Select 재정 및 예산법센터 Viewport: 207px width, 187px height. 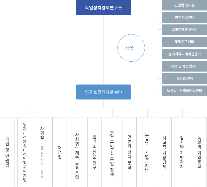tap(184, 66)
